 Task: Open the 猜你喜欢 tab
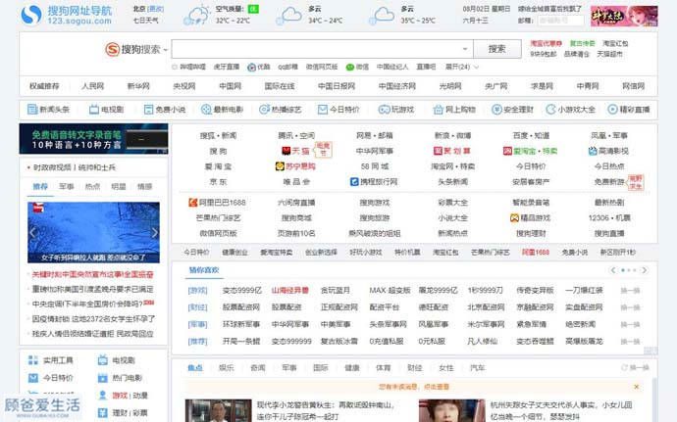point(204,270)
